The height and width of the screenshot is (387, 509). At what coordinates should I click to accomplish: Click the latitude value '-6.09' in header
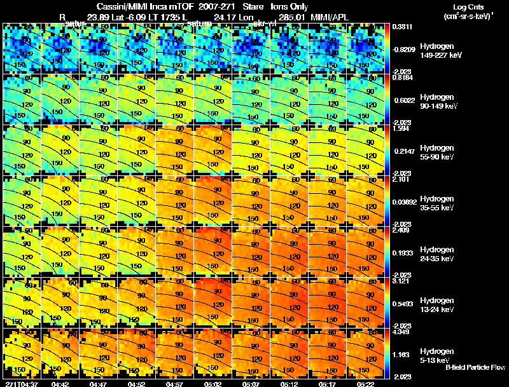134,17
